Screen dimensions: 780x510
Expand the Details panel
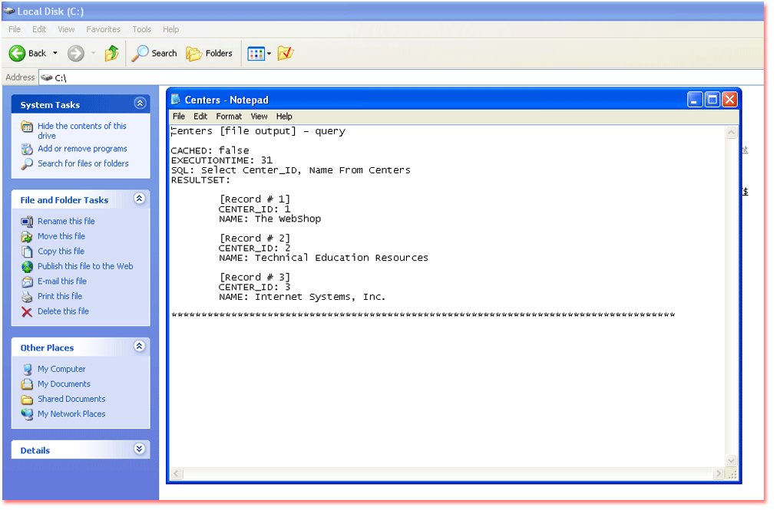[140, 449]
